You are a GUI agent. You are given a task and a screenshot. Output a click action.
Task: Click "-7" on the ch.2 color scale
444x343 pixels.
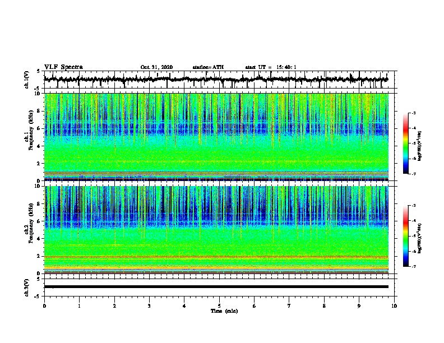tap(413, 267)
